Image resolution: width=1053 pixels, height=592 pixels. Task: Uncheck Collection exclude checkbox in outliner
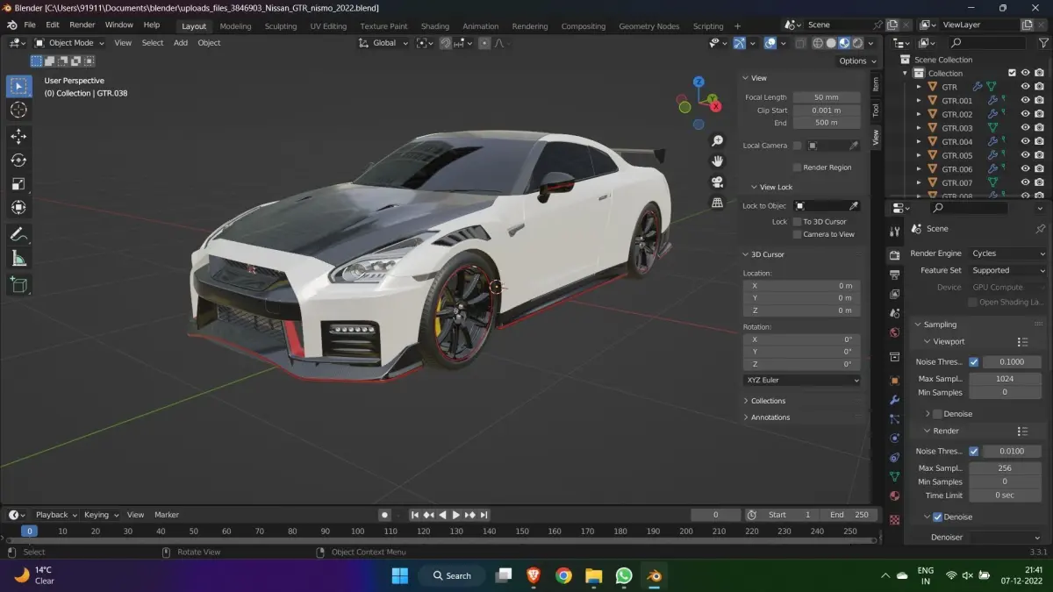click(1012, 73)
